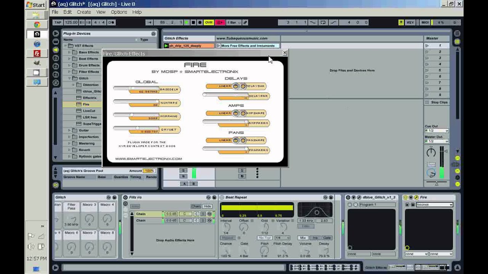The height and width of the screenshot is (274, 488).
Task: Click the Windows Start button
Action: (36, 5)
